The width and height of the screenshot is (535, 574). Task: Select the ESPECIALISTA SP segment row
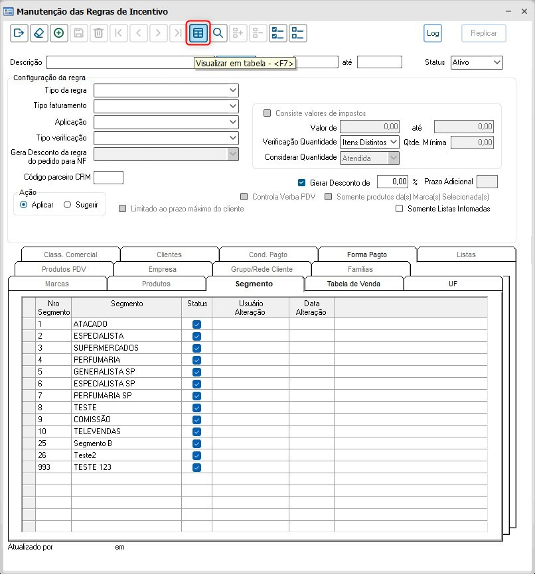click(x=254, y=384)
